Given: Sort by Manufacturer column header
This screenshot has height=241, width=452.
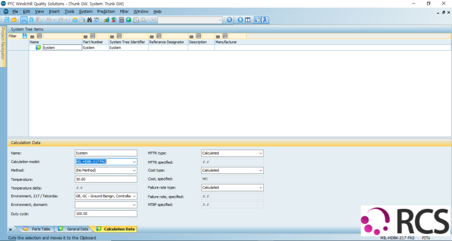Looking at the screenshot, I should click(x=226, y=42).
